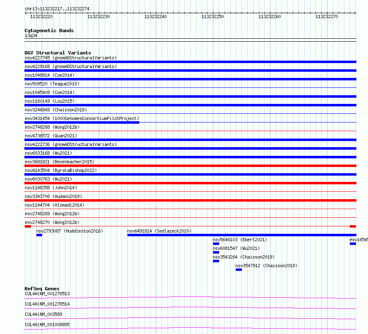This screenshot has width=368, height=334.
Task: Click esv2748269 (Wong2012b) label
Action: 52,214
